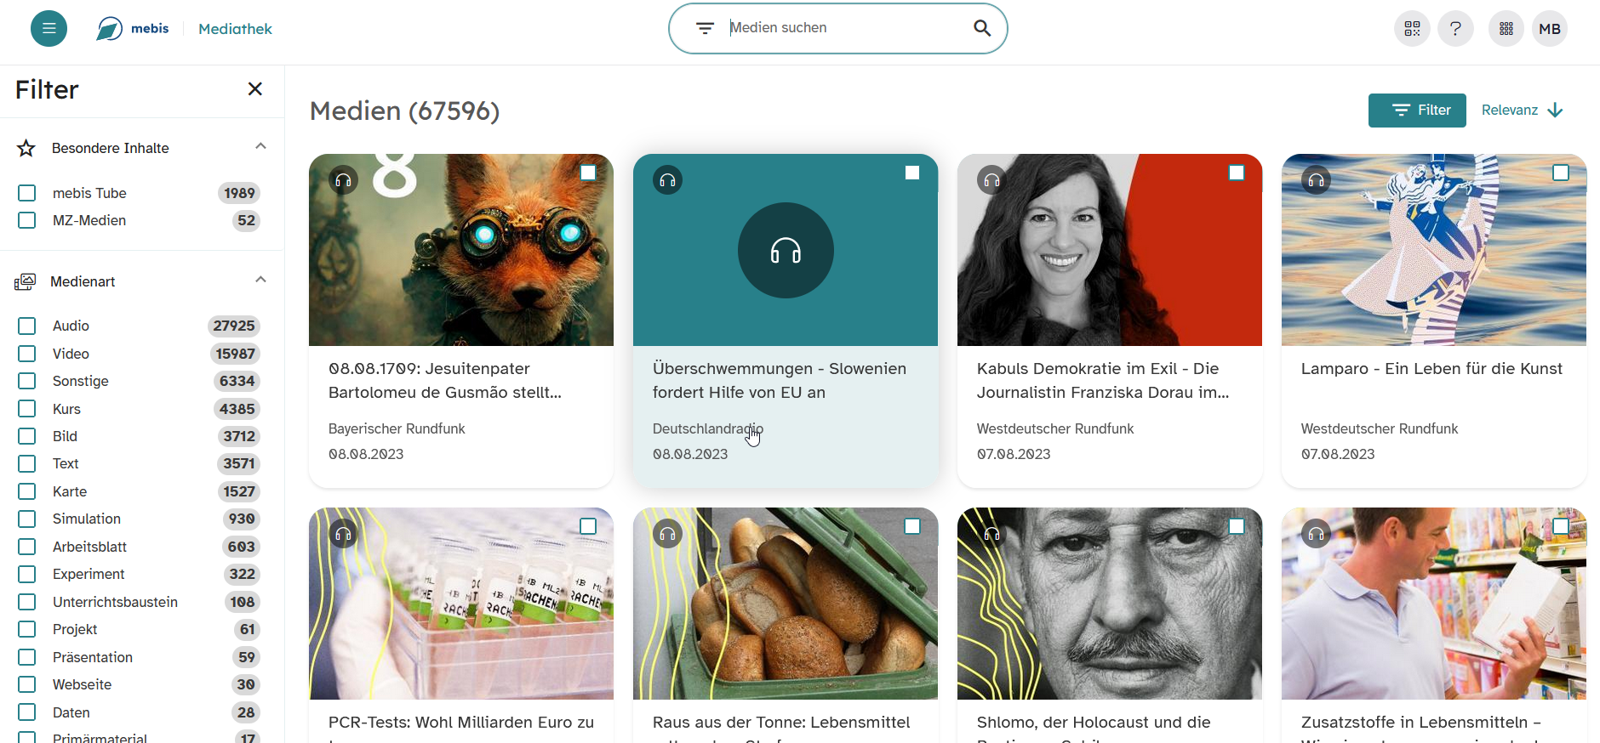Tick the Arbeitsblatt filter checkbox
The height and width of the screenshot is (743, 1600).
27,547
